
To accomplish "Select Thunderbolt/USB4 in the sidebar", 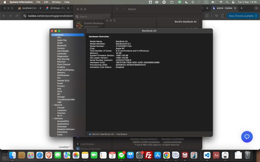I will pos(66,100).
